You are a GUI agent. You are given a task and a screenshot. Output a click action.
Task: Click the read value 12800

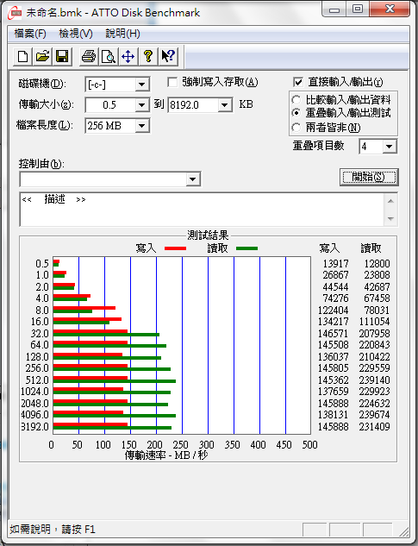pyautogui.click(x=377, y=264)
